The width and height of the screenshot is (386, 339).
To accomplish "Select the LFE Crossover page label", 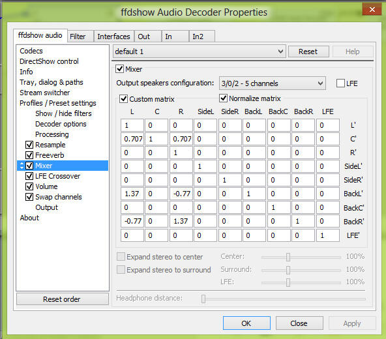I will click(x=58, y=176).
